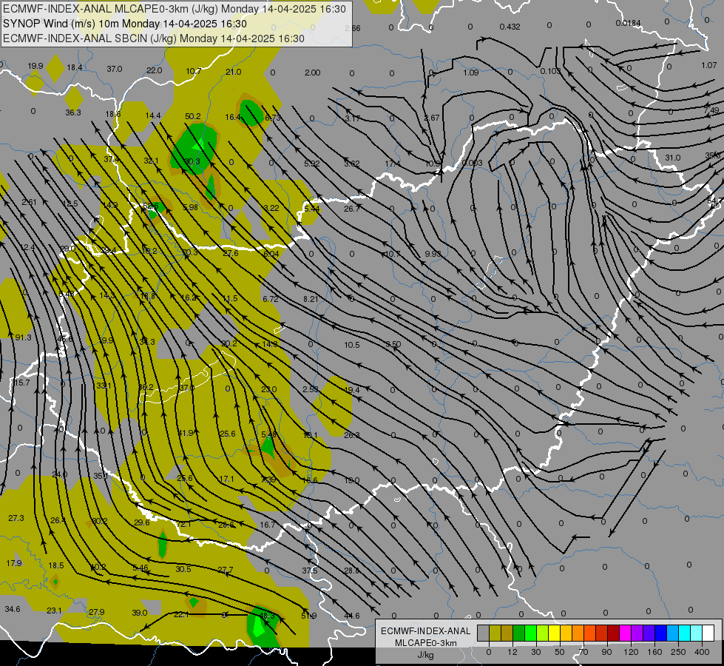724x666 pixels.
Task: Click the bright orange-red legend swatch after 70
Action: pyautogui.click(x=589, y=633)
